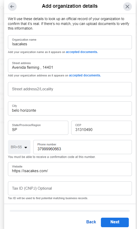Select the Street address2/Locality field
Image resolution: width=137 pixels, height=229 pixels.
coord(70,89)
